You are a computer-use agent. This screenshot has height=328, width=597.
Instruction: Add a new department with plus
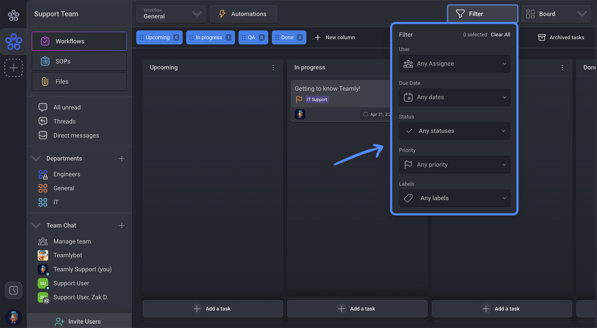[x=122, y=159]
